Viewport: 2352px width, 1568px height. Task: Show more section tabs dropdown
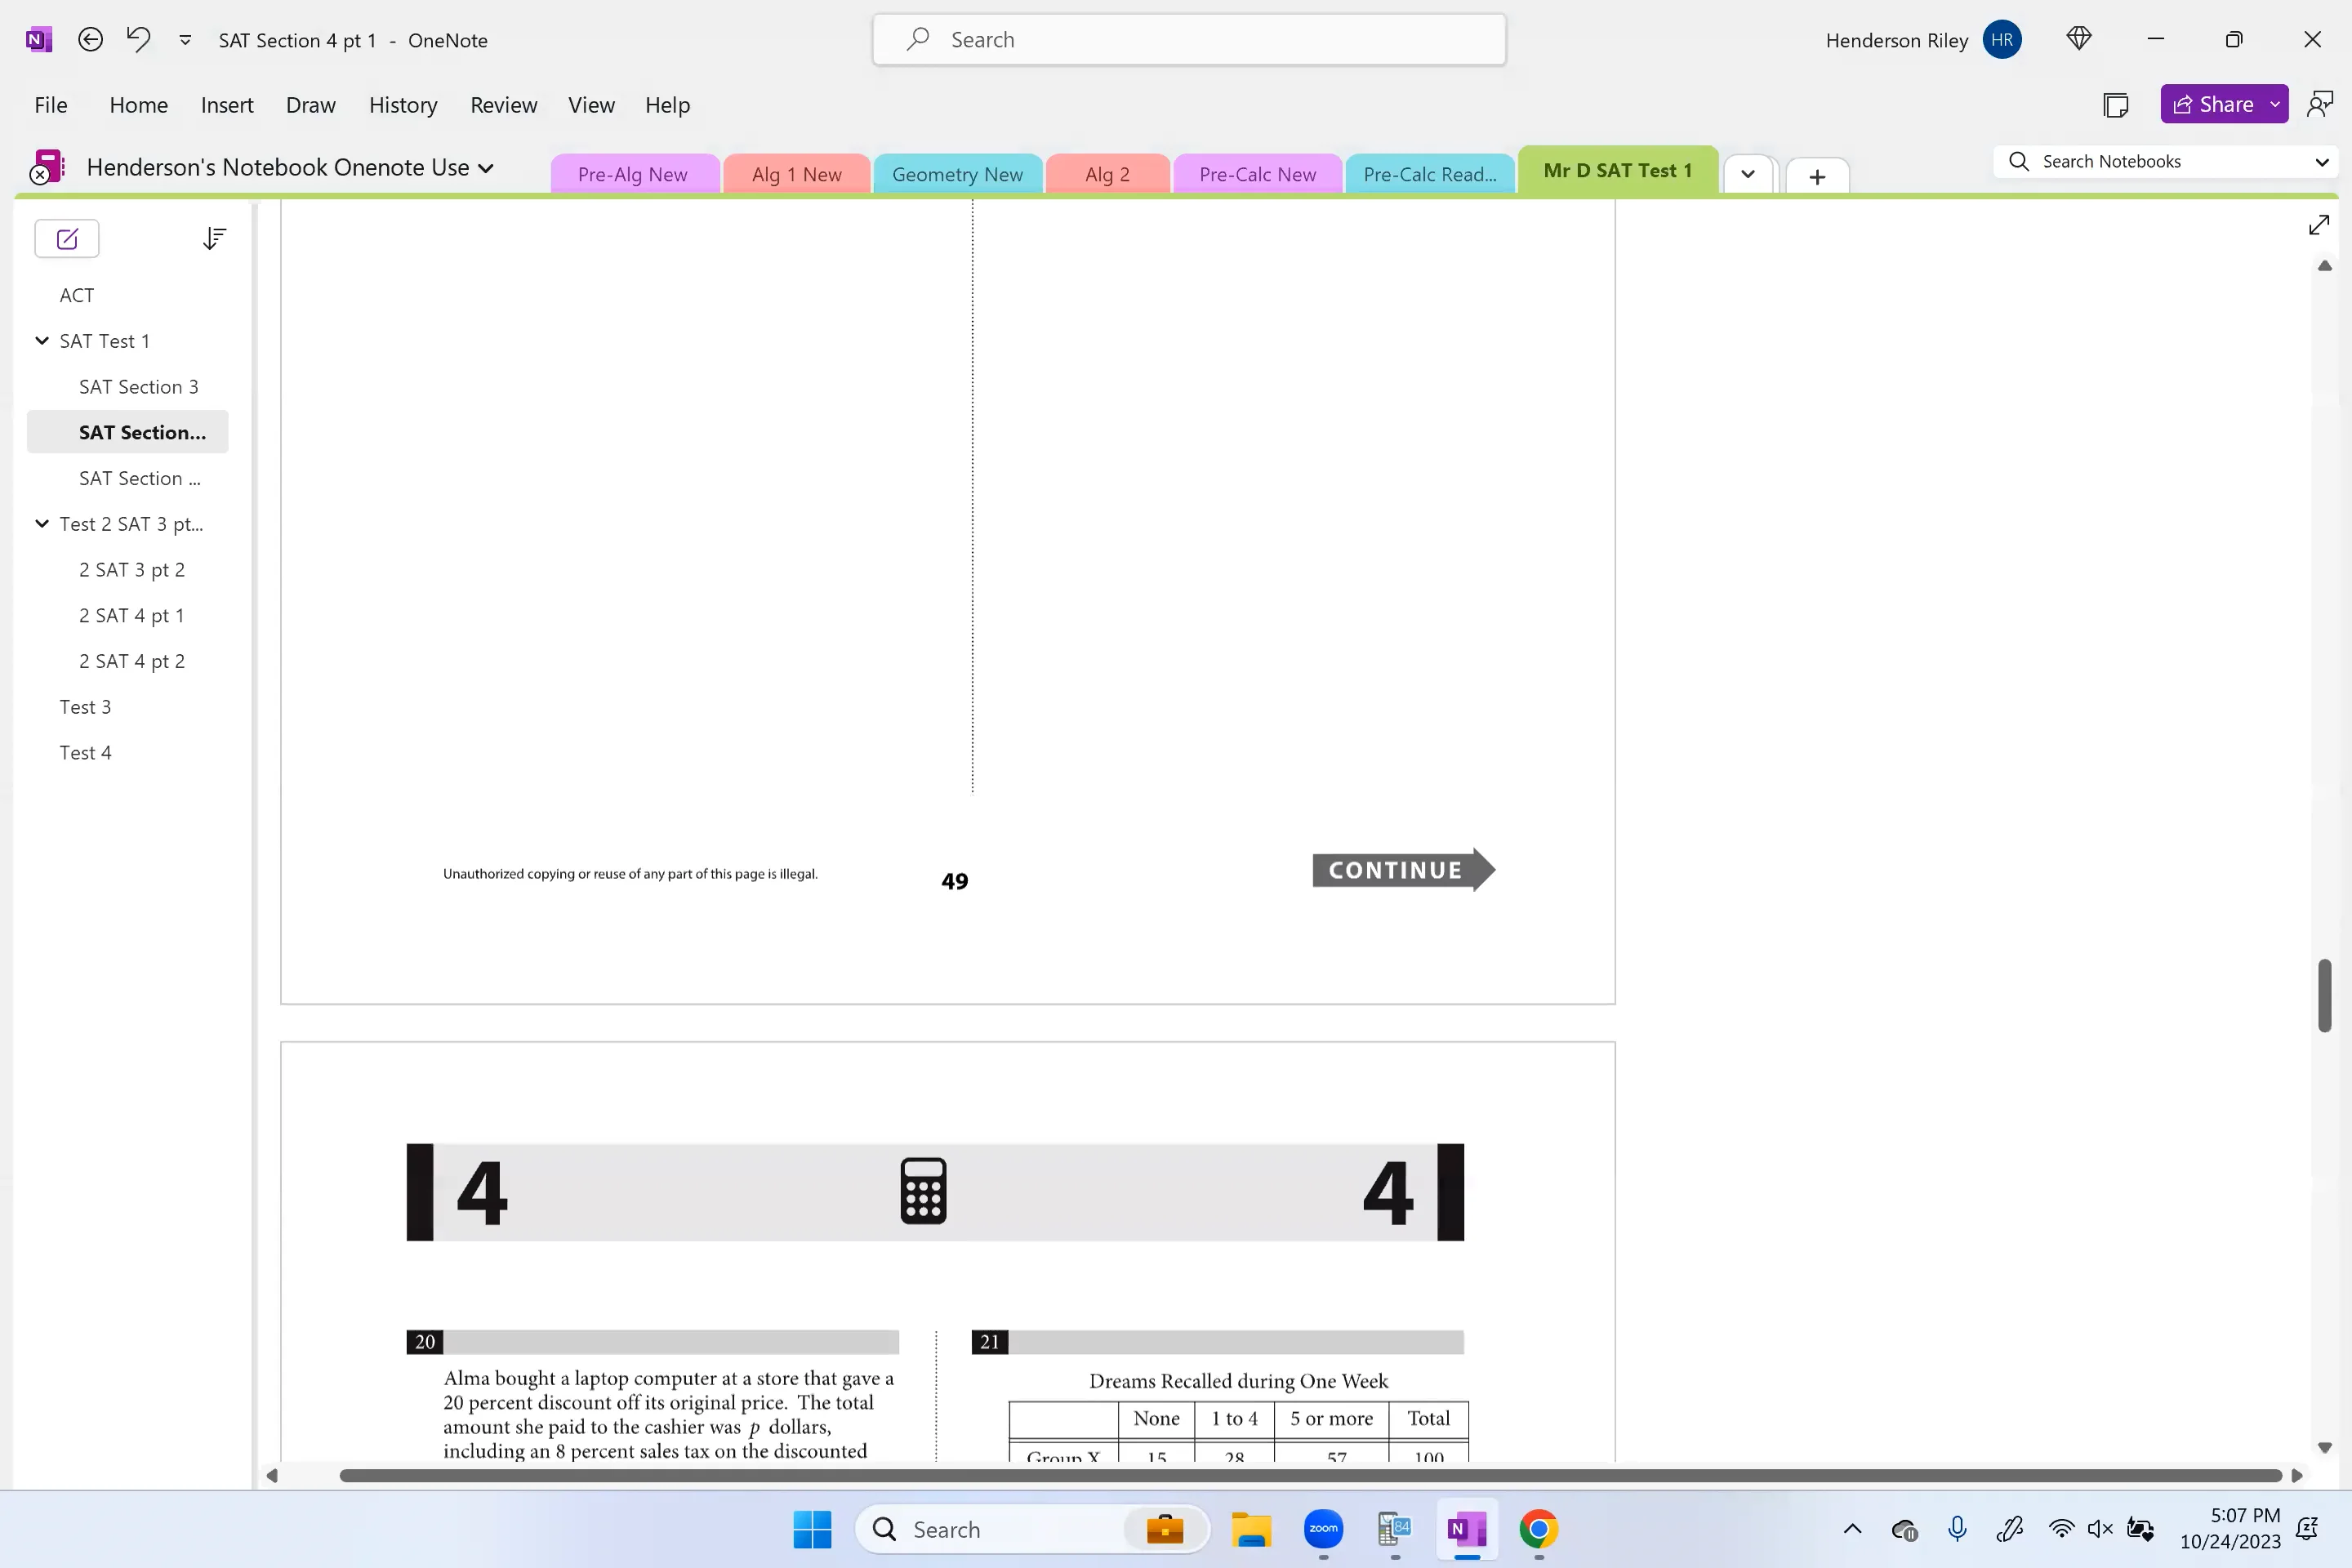point(1747,175)
